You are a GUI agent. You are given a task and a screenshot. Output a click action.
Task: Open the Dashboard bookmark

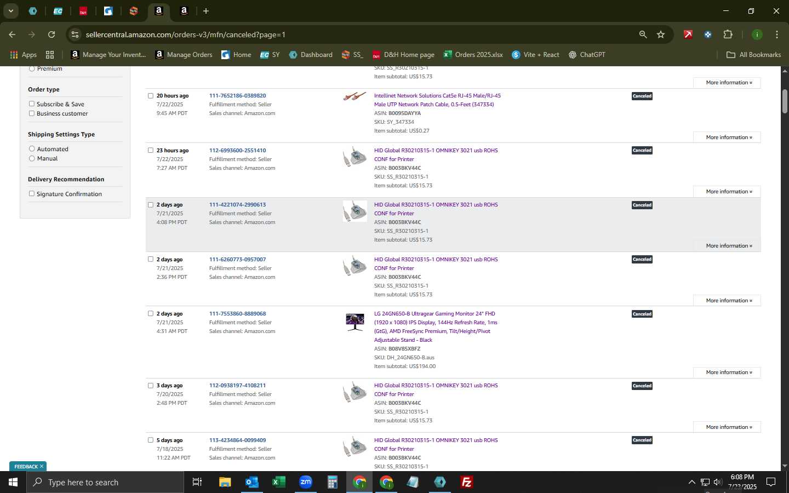[311, 55]
